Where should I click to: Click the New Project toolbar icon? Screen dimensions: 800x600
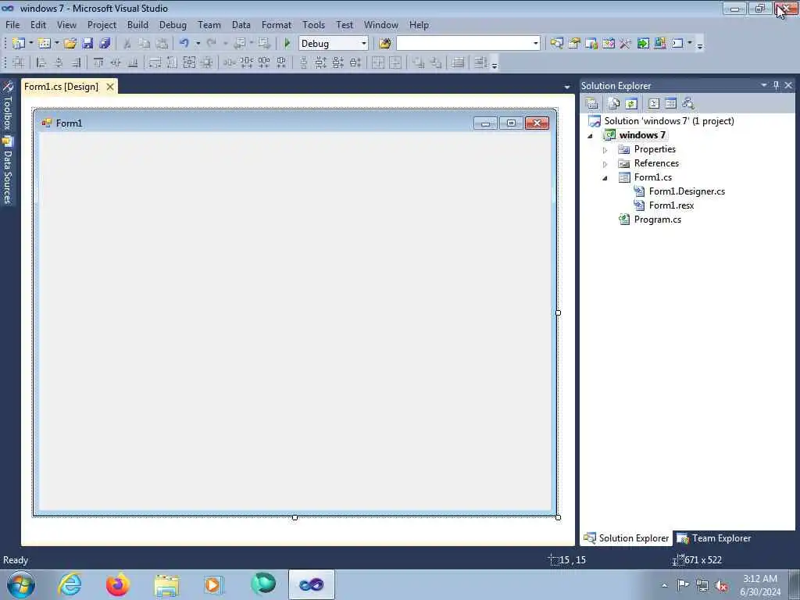(19, 44)
